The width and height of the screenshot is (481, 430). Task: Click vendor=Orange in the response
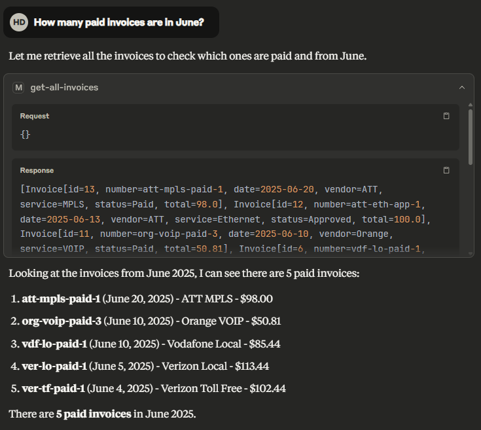click(353, 234)
